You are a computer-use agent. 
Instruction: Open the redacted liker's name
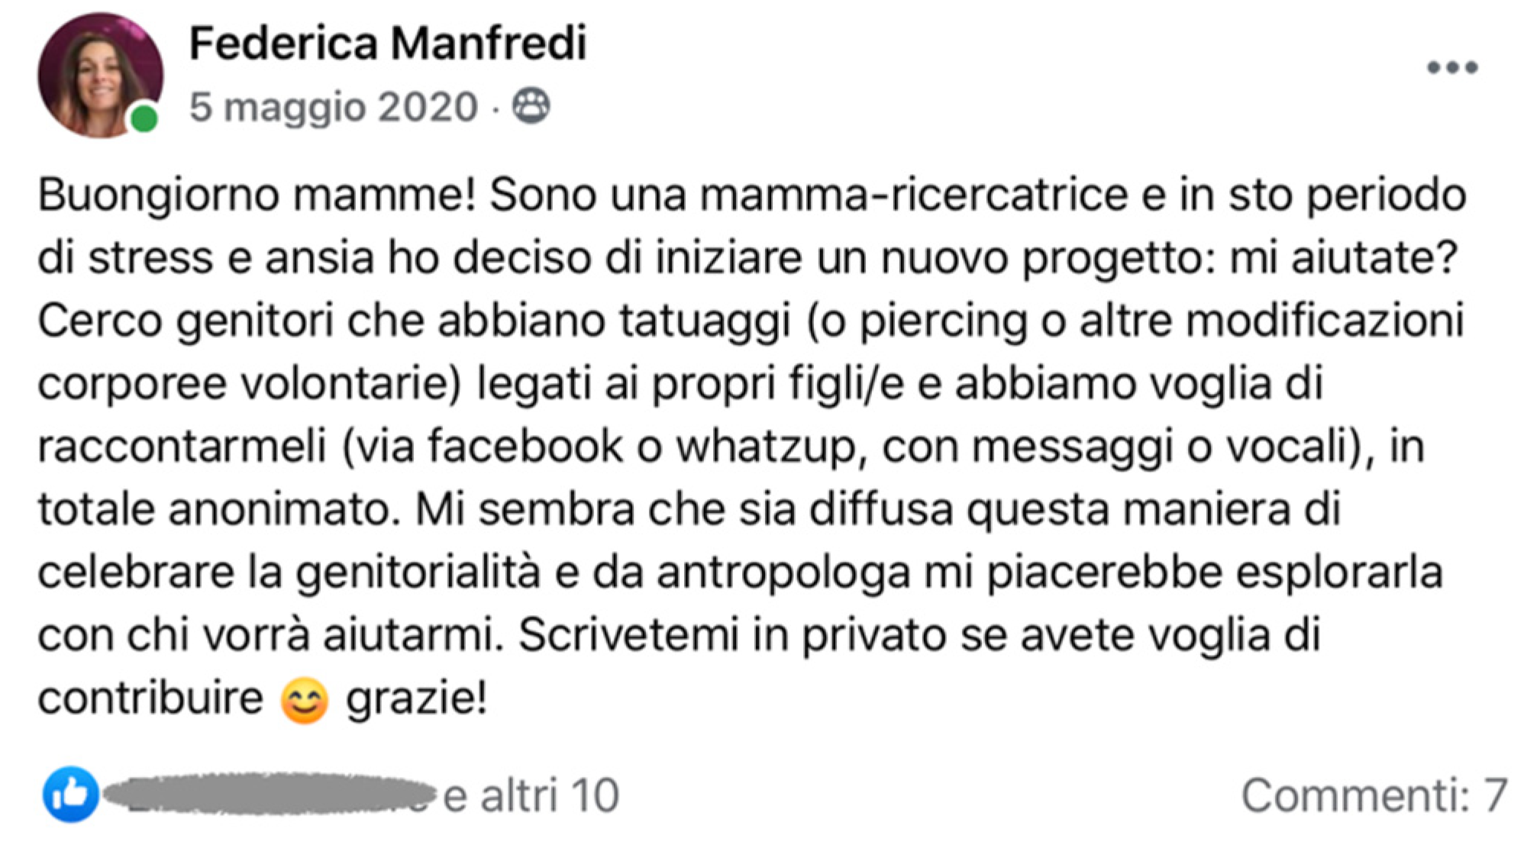pos(267,795)
